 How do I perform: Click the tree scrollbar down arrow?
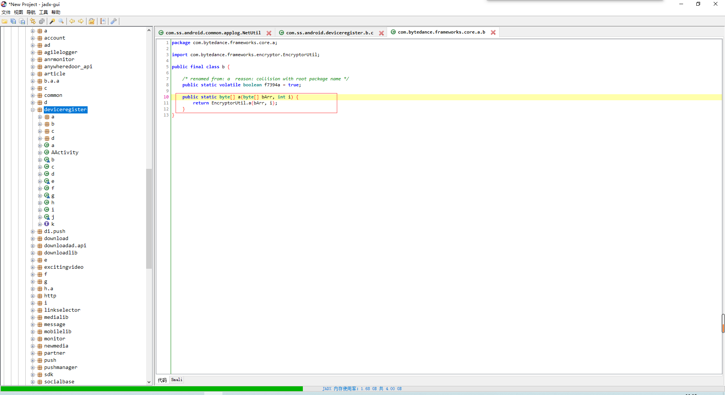point(149,382)
